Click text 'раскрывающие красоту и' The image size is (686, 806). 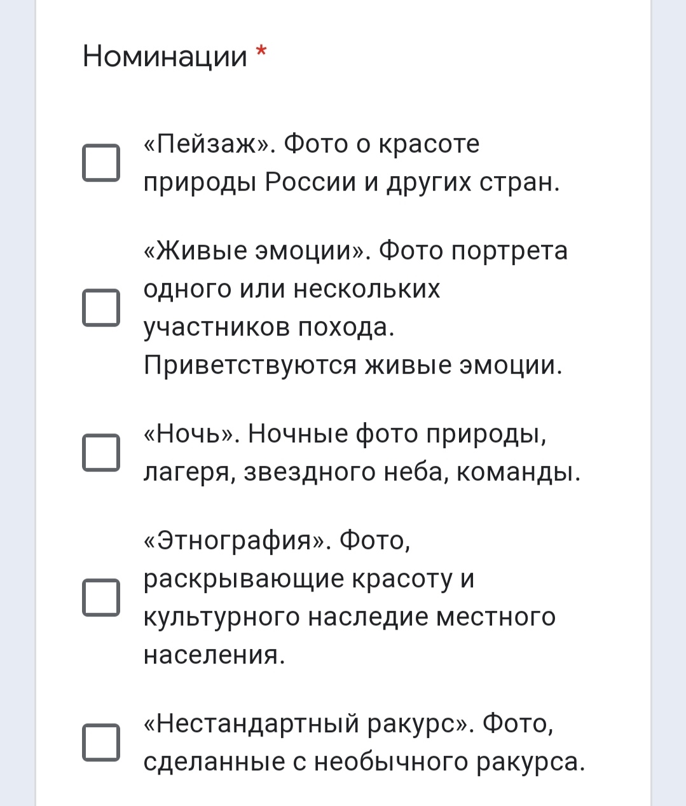click(x=309, y=579)
